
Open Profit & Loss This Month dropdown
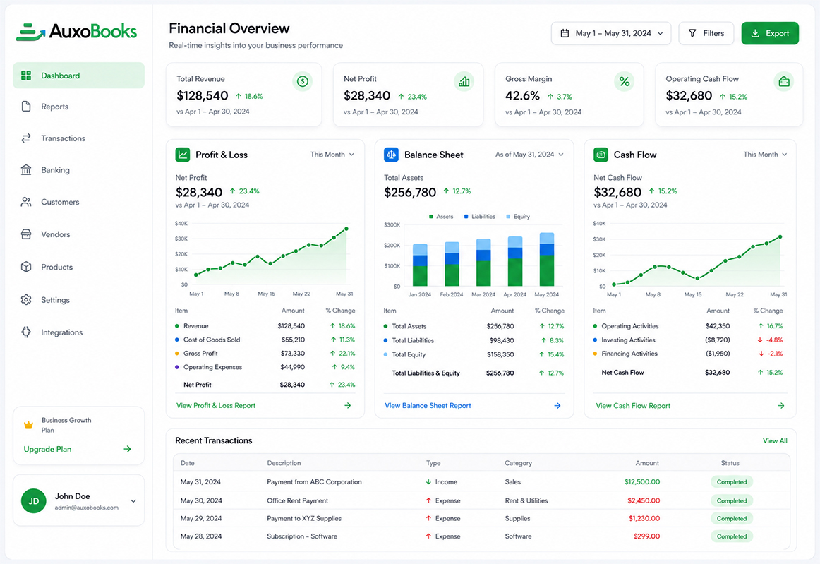pos(332,155)
